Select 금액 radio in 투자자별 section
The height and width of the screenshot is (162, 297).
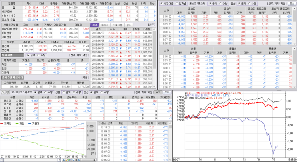point(28,55)
